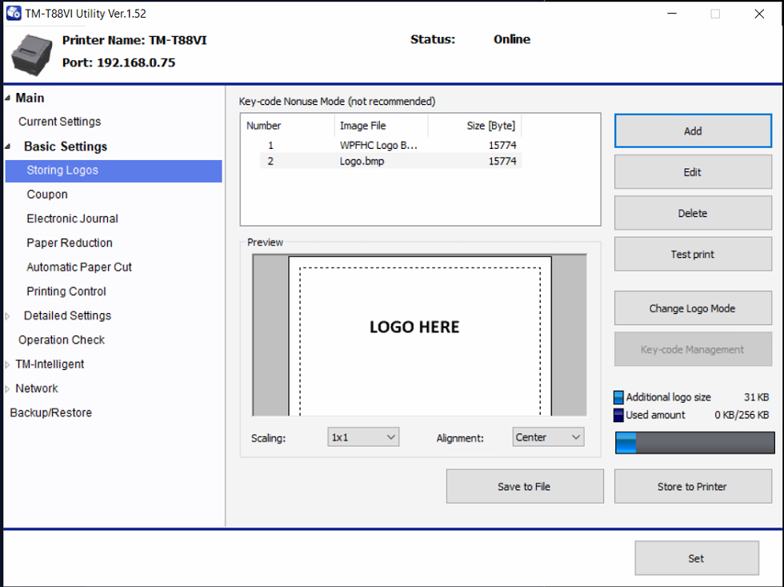
Task: Open Automatic Paper Cut settings
Action: click(x=79, y=267)
